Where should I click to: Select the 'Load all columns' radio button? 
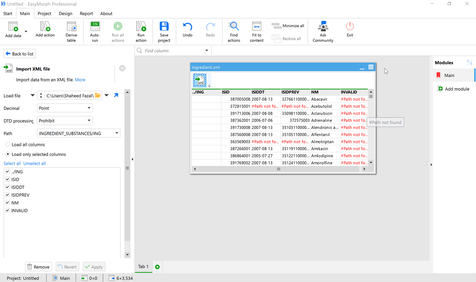coord(7,144)
